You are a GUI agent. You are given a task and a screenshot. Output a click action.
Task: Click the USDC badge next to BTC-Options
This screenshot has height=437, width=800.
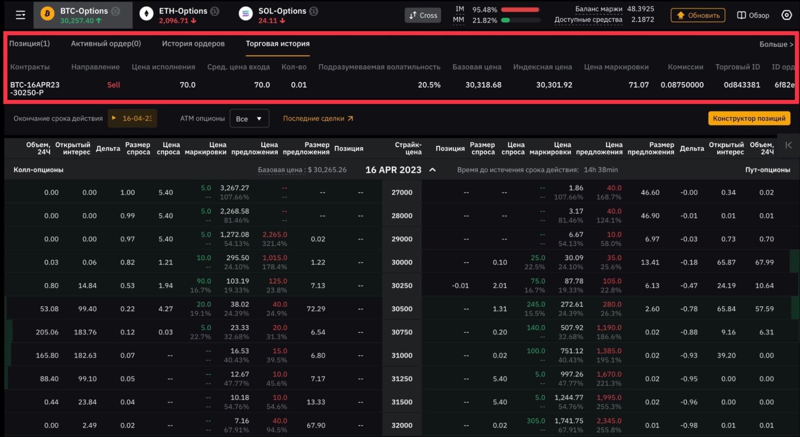click(116, 11)
